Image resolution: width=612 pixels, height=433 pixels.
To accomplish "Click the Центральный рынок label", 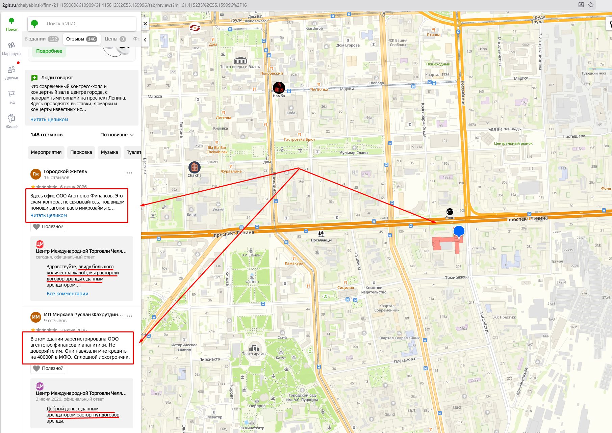I will coord(513,143).
